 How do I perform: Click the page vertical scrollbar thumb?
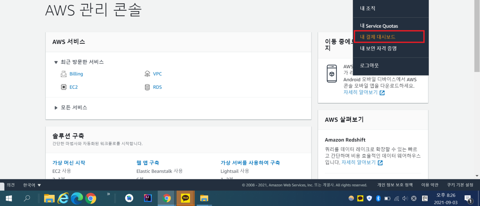pyautogui.click(x=477, y=36)
